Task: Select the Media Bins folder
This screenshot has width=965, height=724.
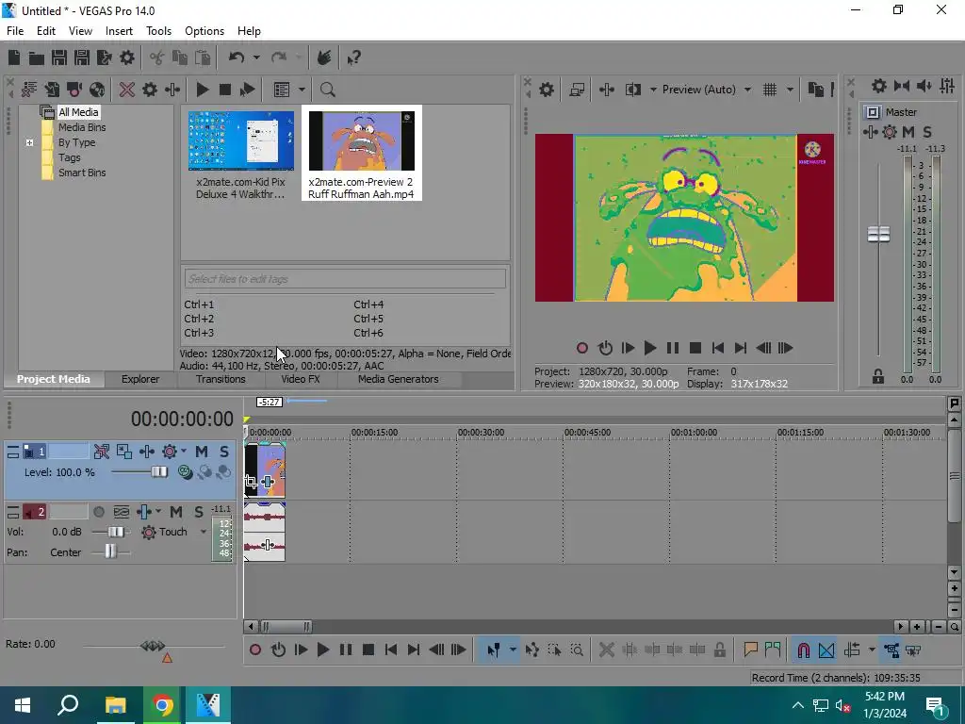Action: click(82, 127)
